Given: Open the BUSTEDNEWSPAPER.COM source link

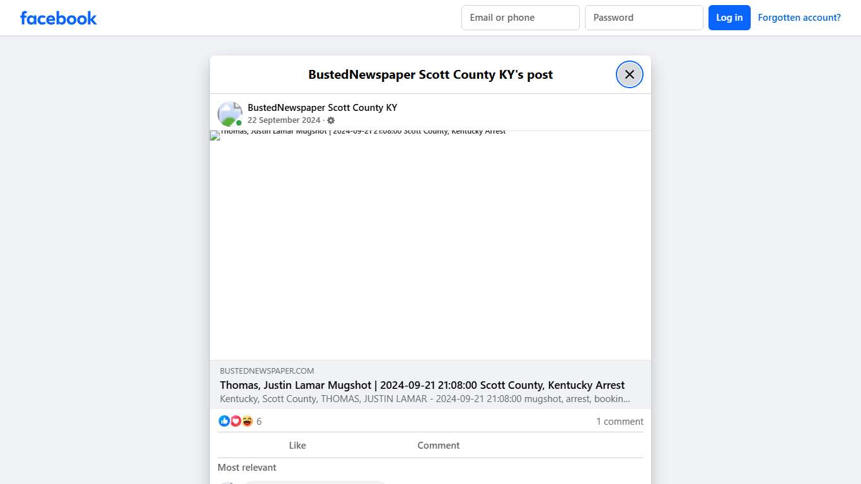Looking at the screenshot, I should click(267, 371).
